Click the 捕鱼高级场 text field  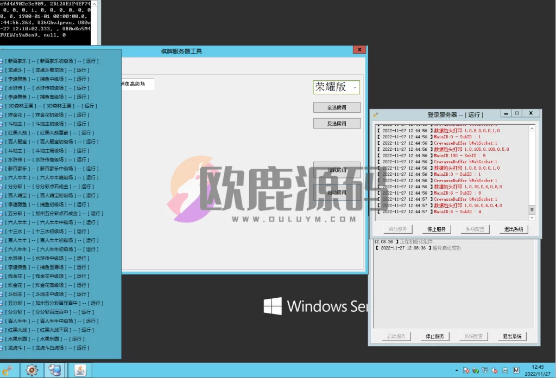click(x=136, y=84)
